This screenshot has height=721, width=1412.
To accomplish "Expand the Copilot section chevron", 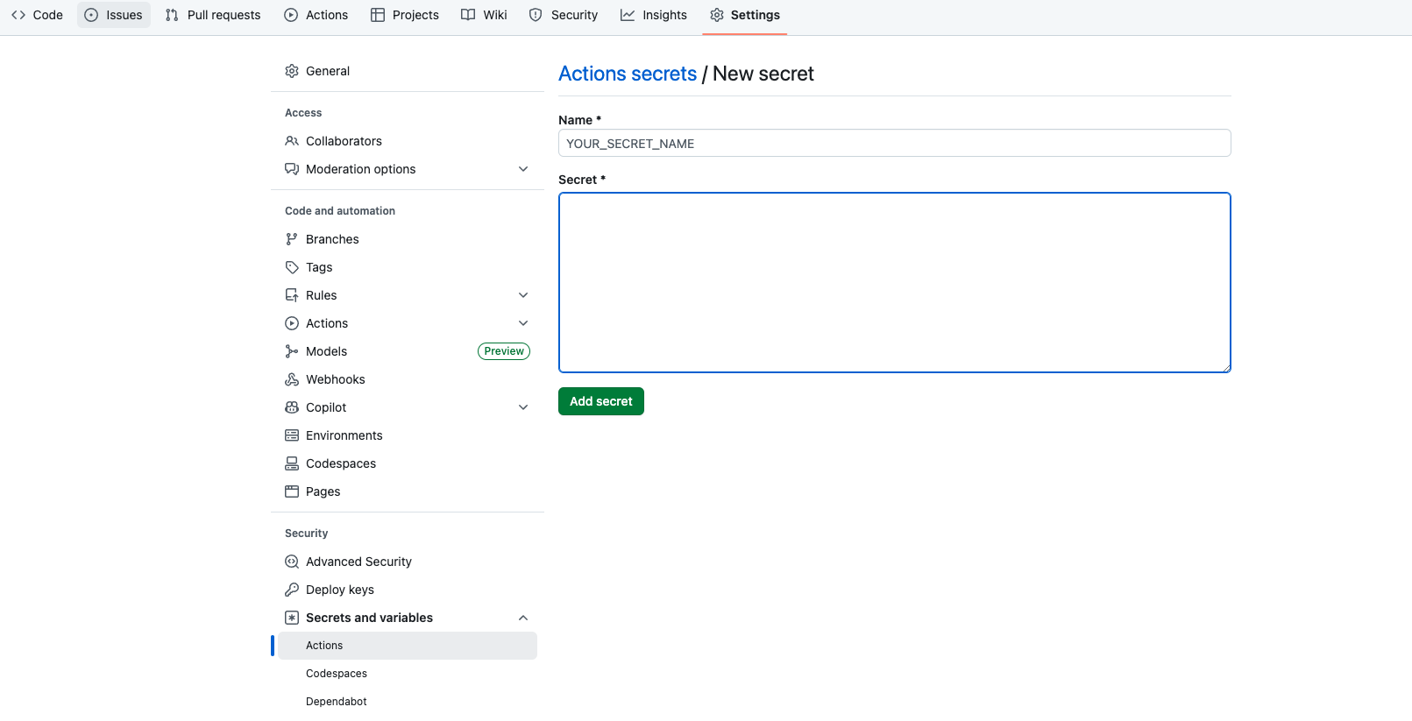I will coord(523,407).
